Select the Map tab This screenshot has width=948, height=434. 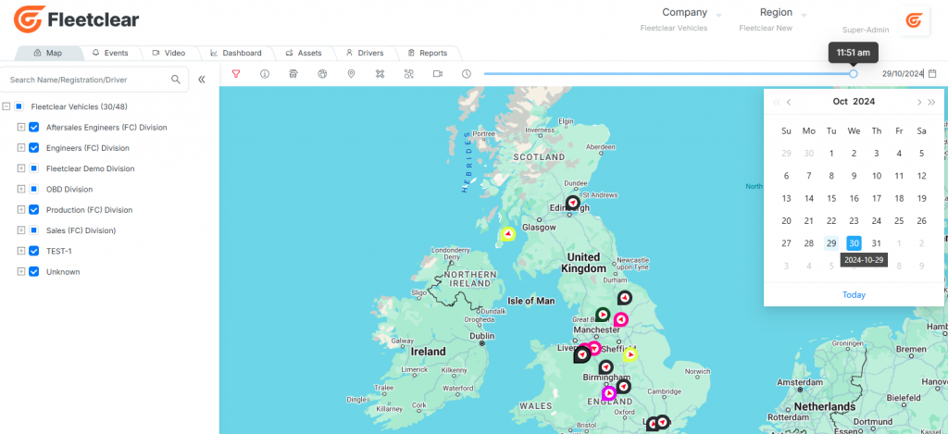48,53
